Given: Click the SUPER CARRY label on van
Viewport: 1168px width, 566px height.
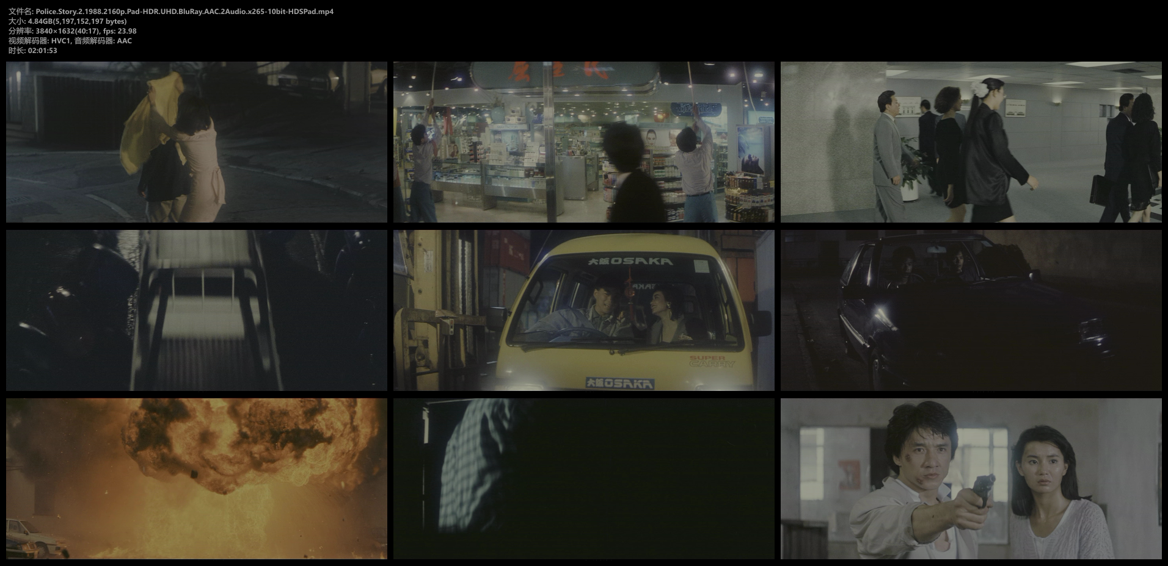Looking at the screenshot, I should tap(712, 361).
